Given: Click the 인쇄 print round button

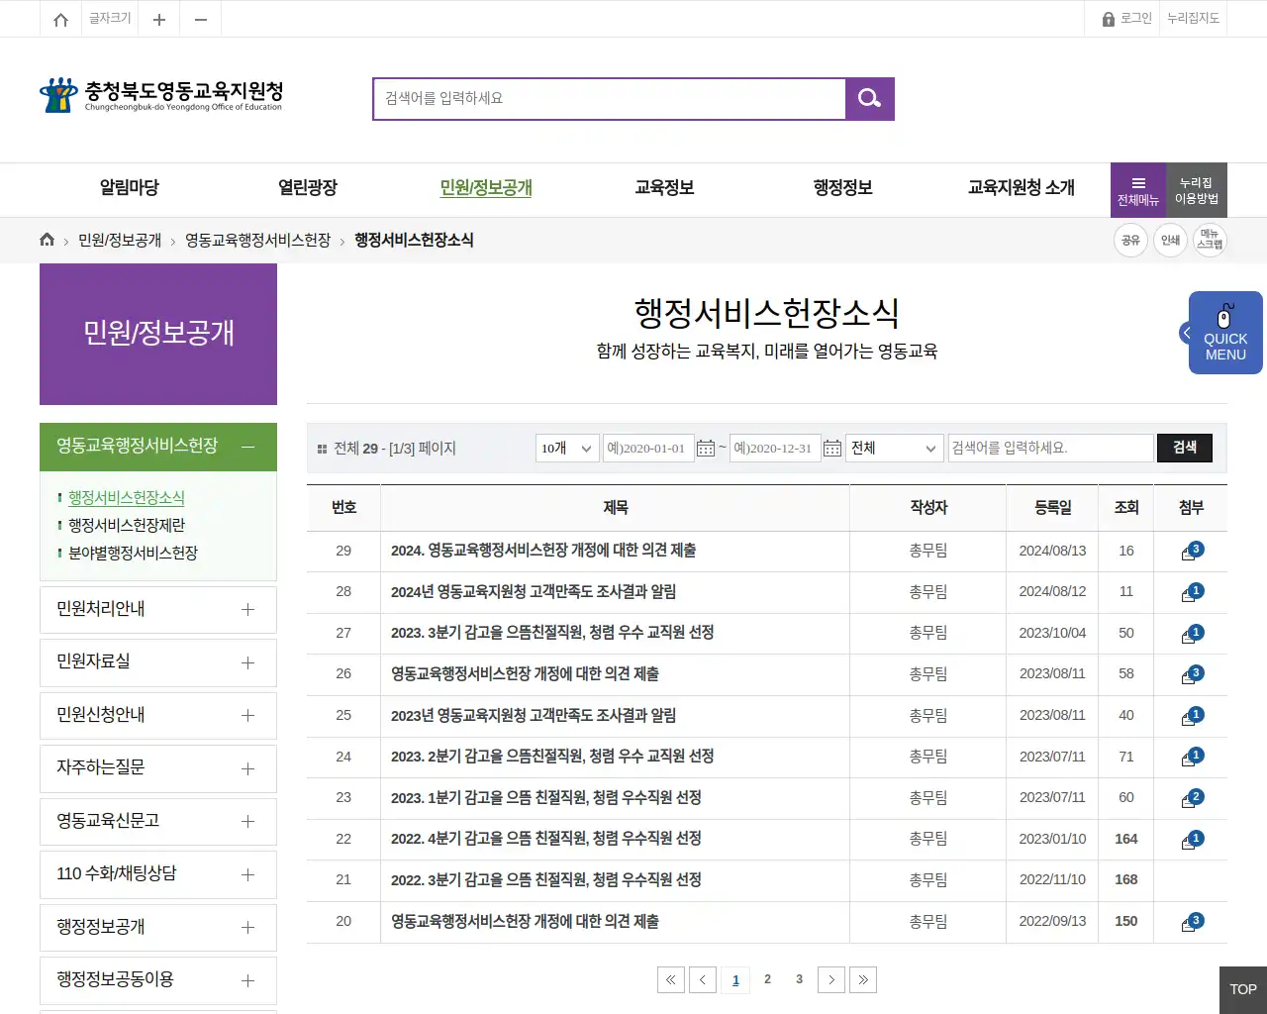Looking at the screenshot, I should tap(1170, 240).
